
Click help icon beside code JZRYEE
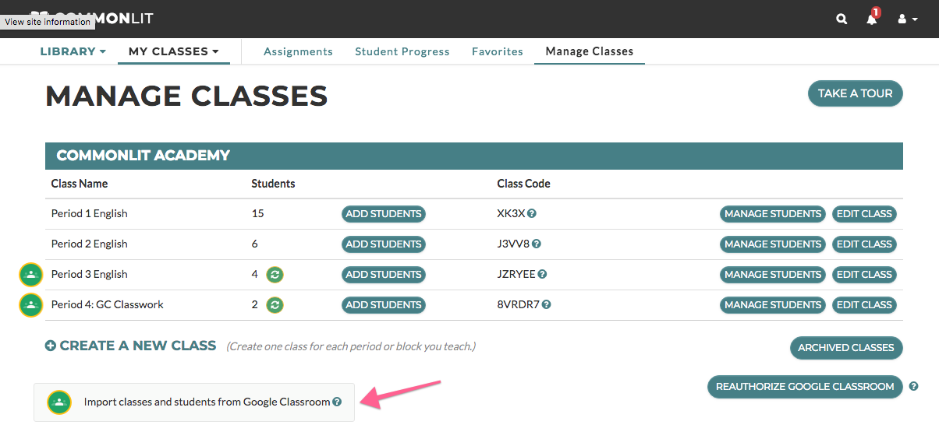pyautogui.click(x=542, y=274)
